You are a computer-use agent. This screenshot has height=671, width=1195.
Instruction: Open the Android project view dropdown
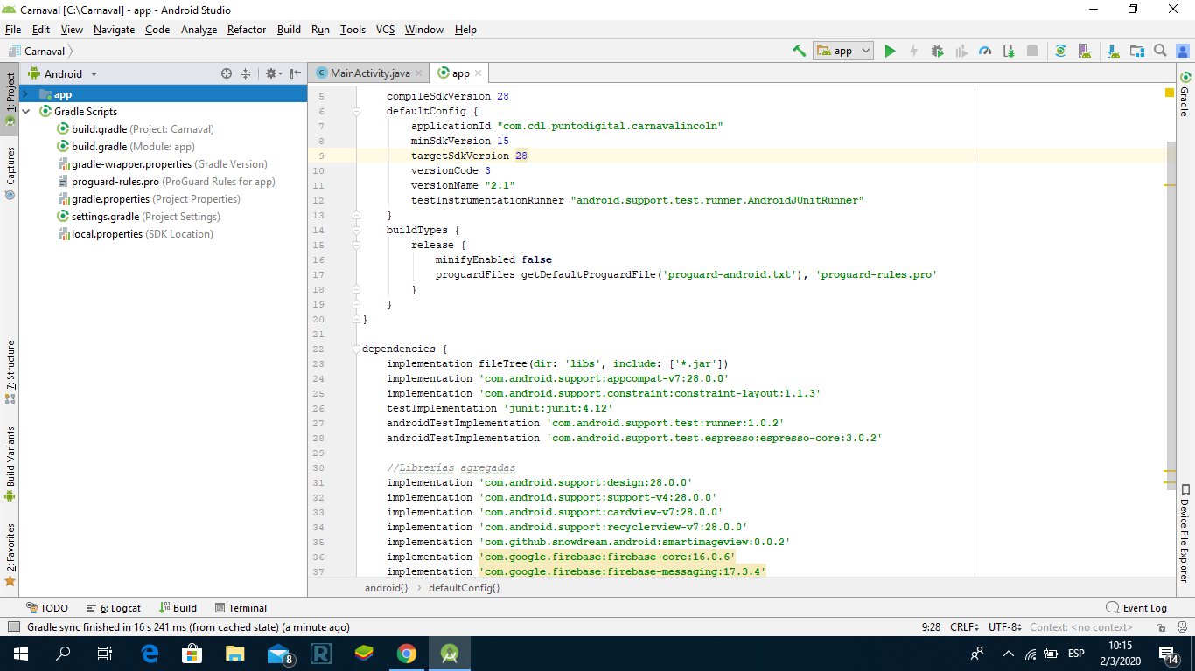click(63, 74)
